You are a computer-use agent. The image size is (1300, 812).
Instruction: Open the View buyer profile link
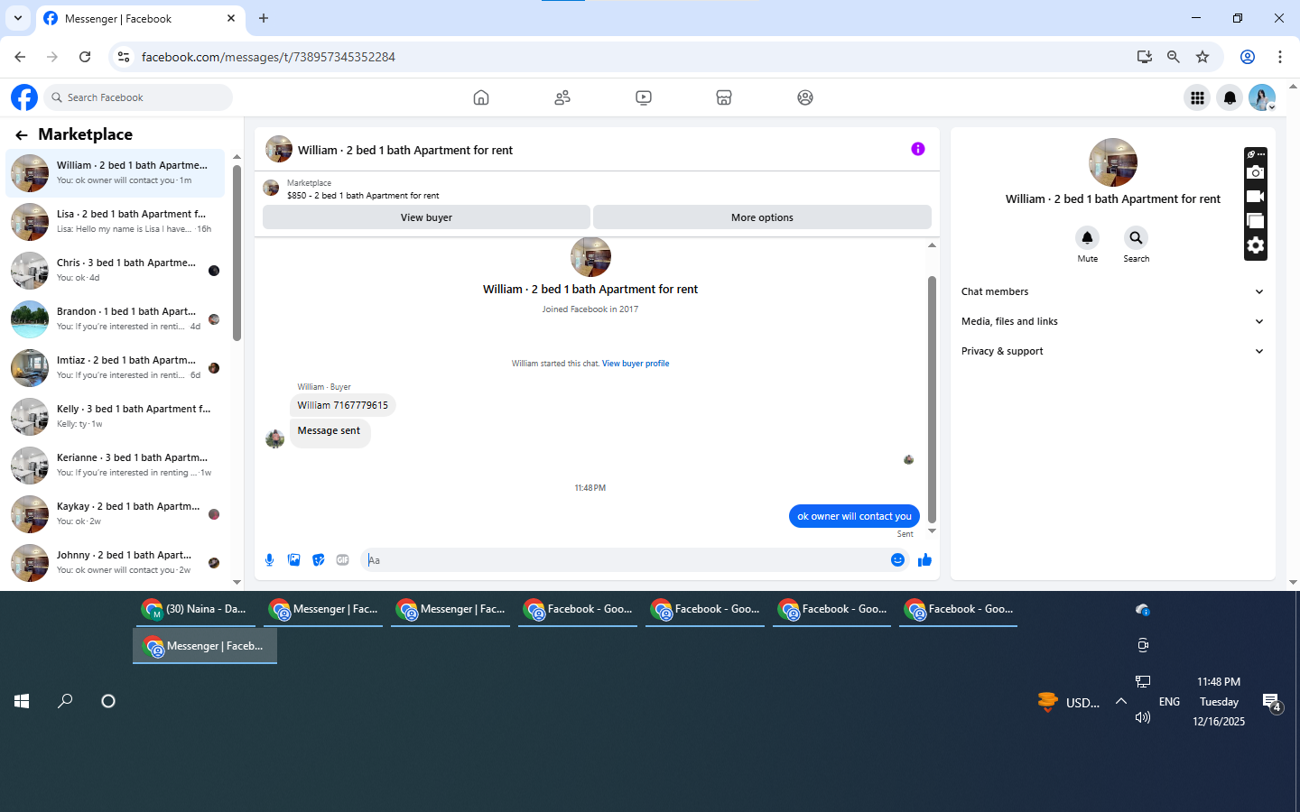(636, 364)
